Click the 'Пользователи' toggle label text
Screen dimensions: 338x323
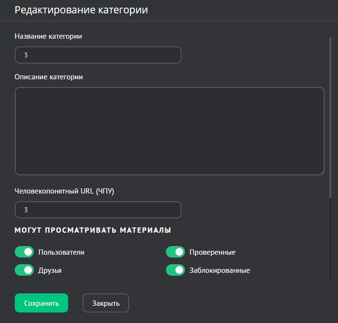(61, 252)
